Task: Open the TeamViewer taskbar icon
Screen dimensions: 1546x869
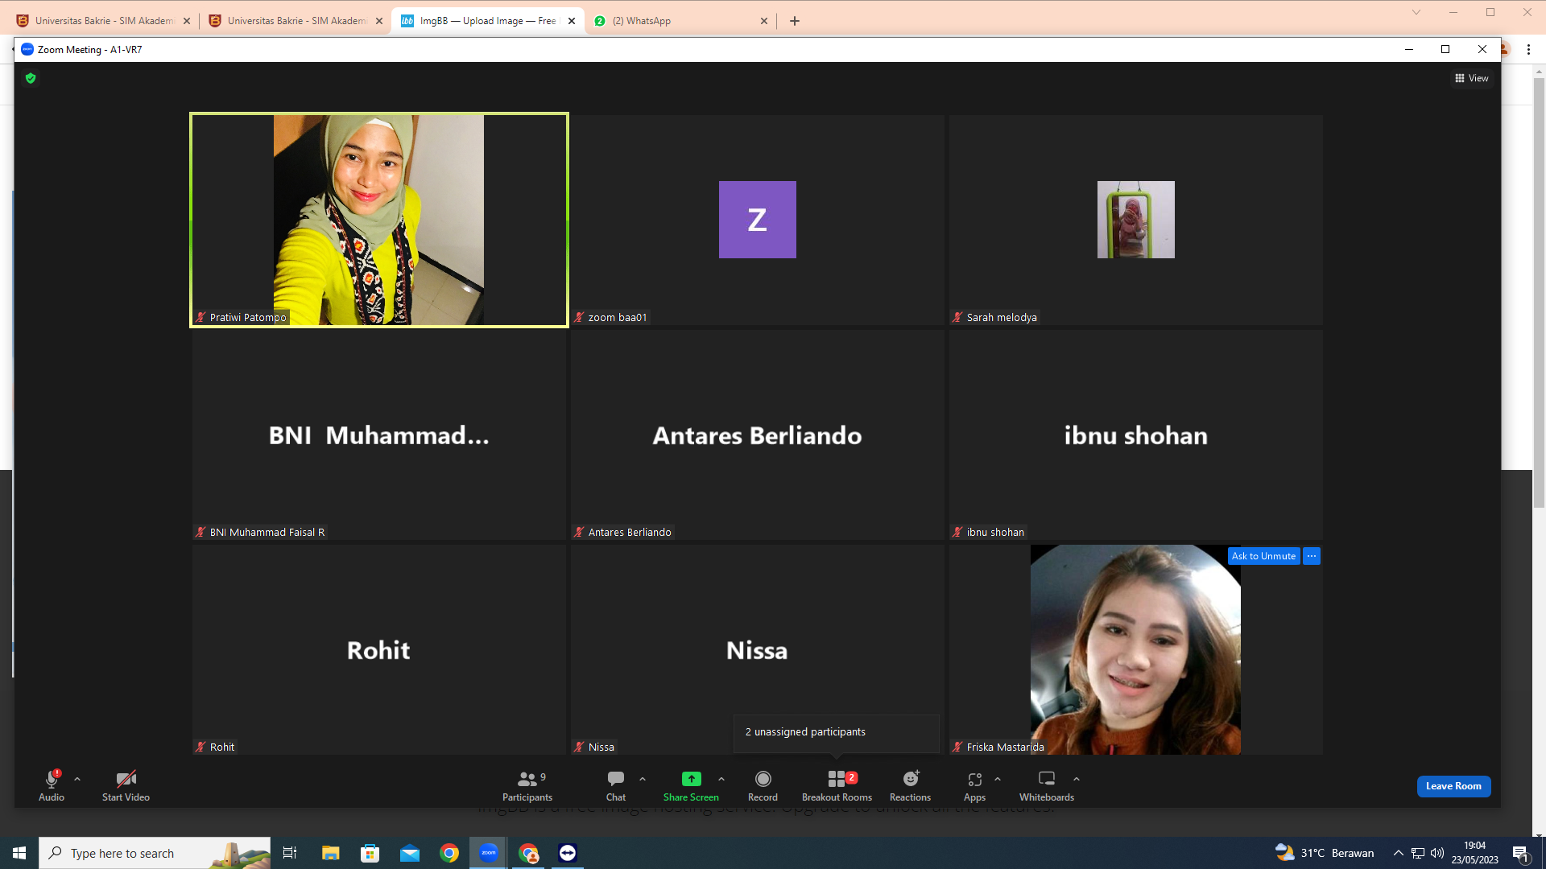Action: pos(568,853)
